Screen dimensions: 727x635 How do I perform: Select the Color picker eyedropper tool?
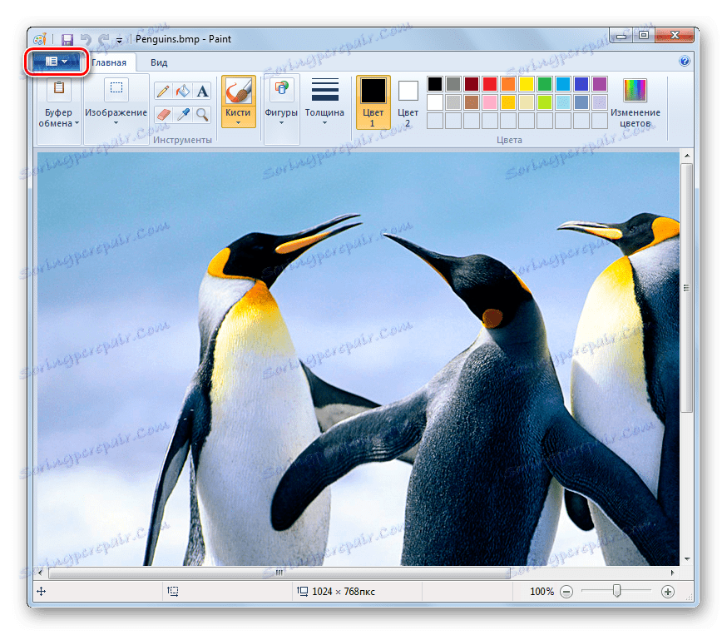(x=183, y=114)
